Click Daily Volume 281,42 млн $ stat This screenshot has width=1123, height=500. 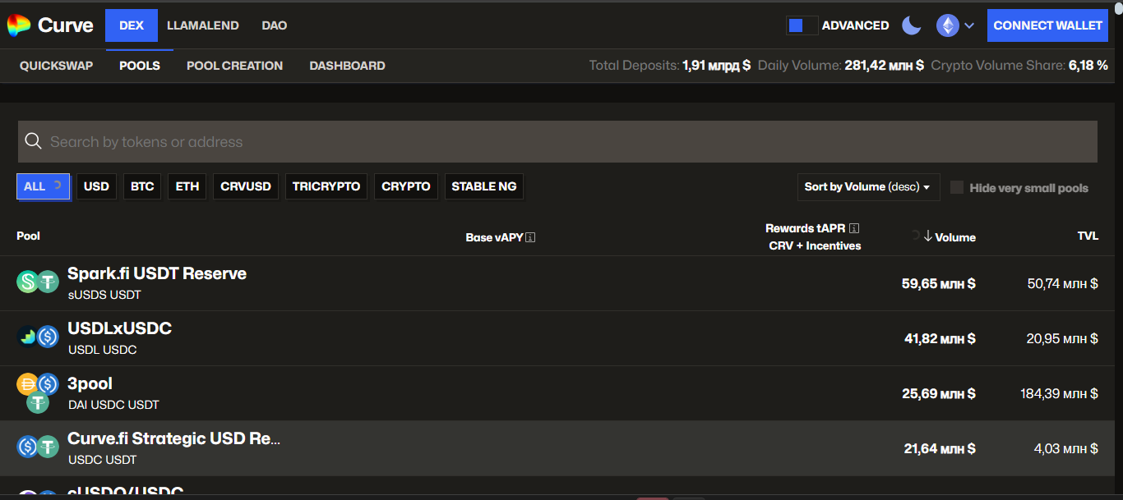click(x=841, y=66)
